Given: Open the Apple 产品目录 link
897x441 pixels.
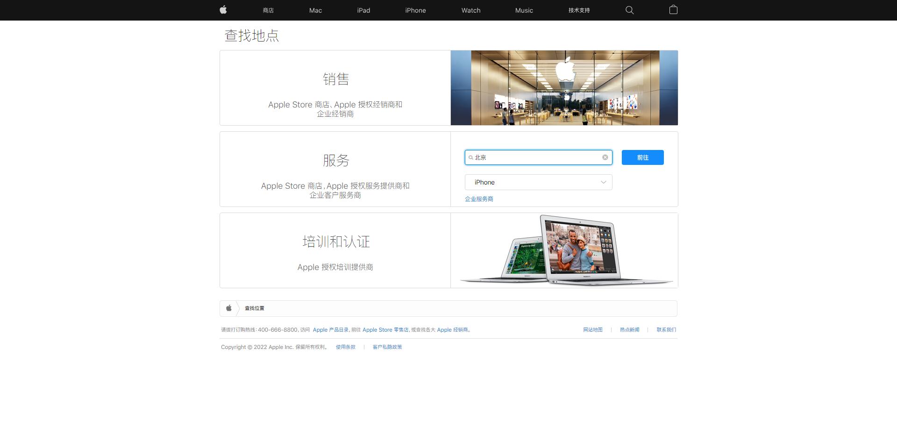Looking at the screenshot, I should tap(331, 330).
